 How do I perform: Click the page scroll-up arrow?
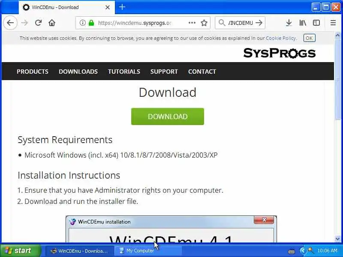tap(337, 35)
